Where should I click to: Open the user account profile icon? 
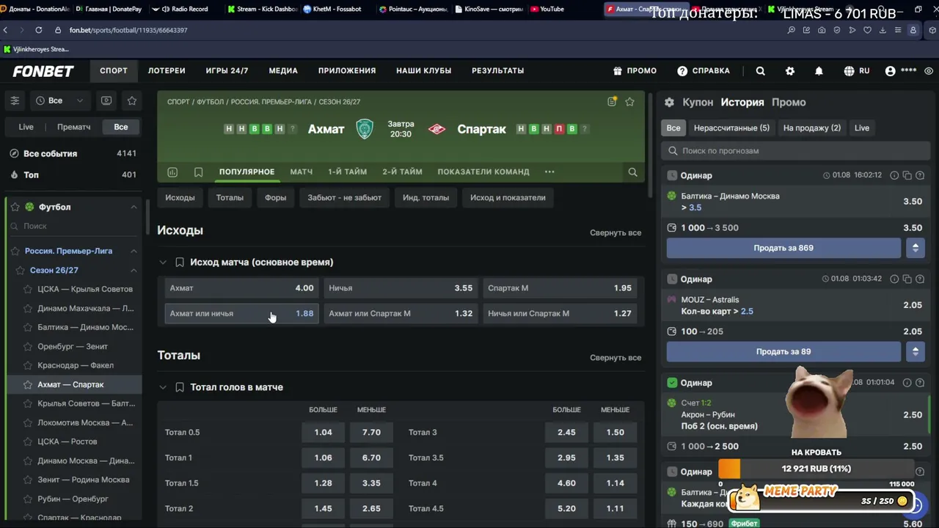tap(891, 70)
